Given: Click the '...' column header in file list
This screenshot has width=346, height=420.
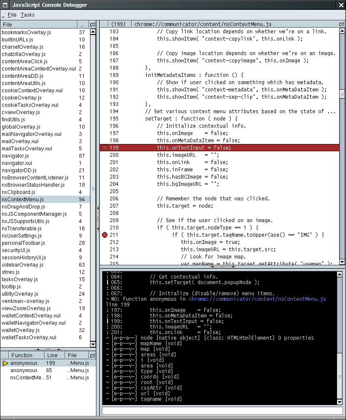Looking at the screenshot, I should pos(84,25).
